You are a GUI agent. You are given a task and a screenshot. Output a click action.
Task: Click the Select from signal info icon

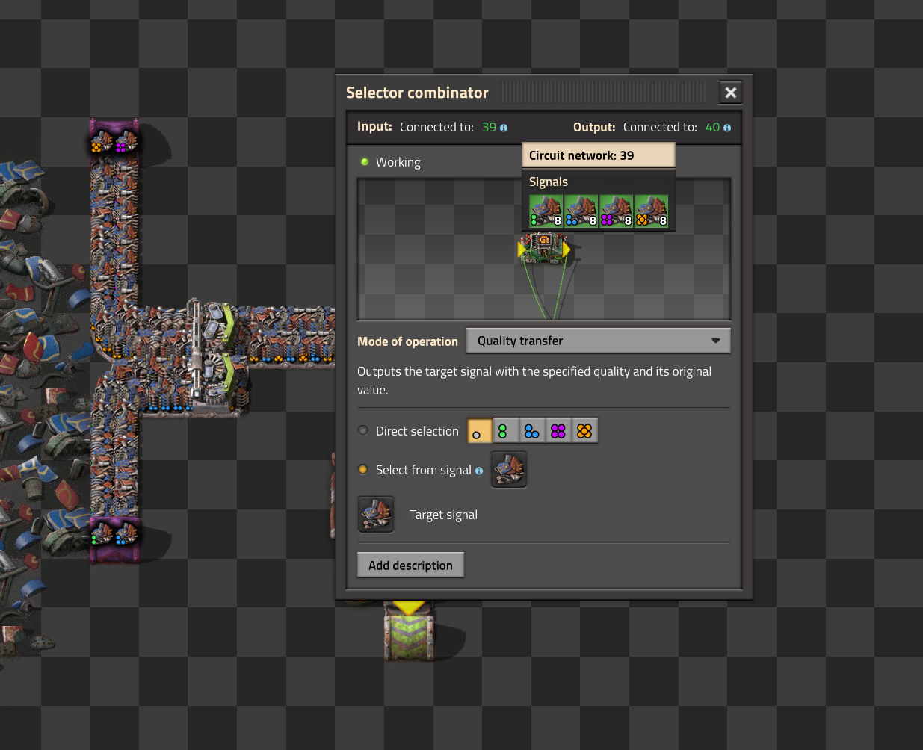pyautogui.click(x=479, y=471)
